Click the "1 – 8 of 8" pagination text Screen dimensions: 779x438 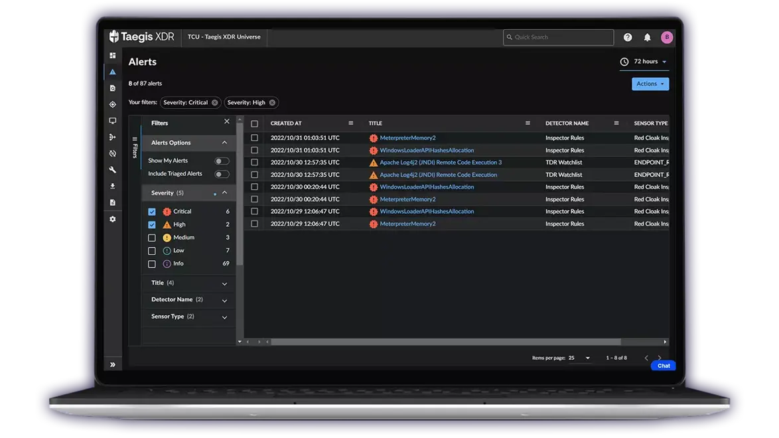pos(616,358)
